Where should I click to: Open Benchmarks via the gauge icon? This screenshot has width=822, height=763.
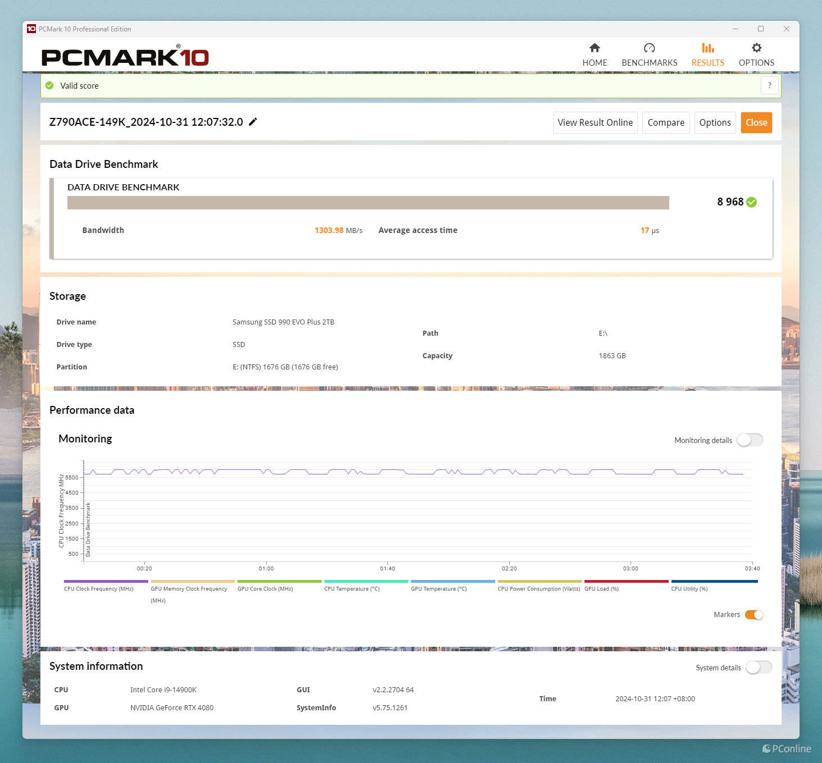tap(649, 48)
